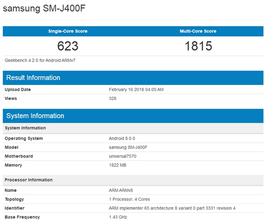The height and width of the screenshot is (224, 268).
Task: Click the Views count 328
Action: tap(113, 98)
